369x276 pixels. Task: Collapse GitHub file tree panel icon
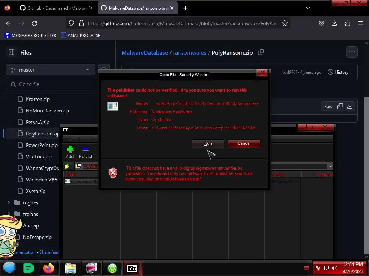click(x=12, y=52)
